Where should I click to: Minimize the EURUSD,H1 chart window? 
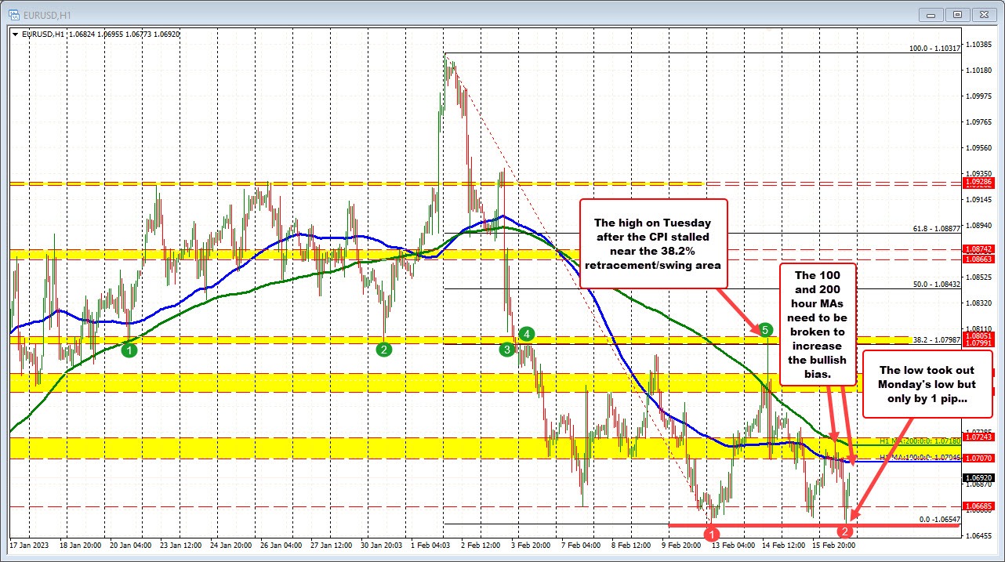coord(933,14)
